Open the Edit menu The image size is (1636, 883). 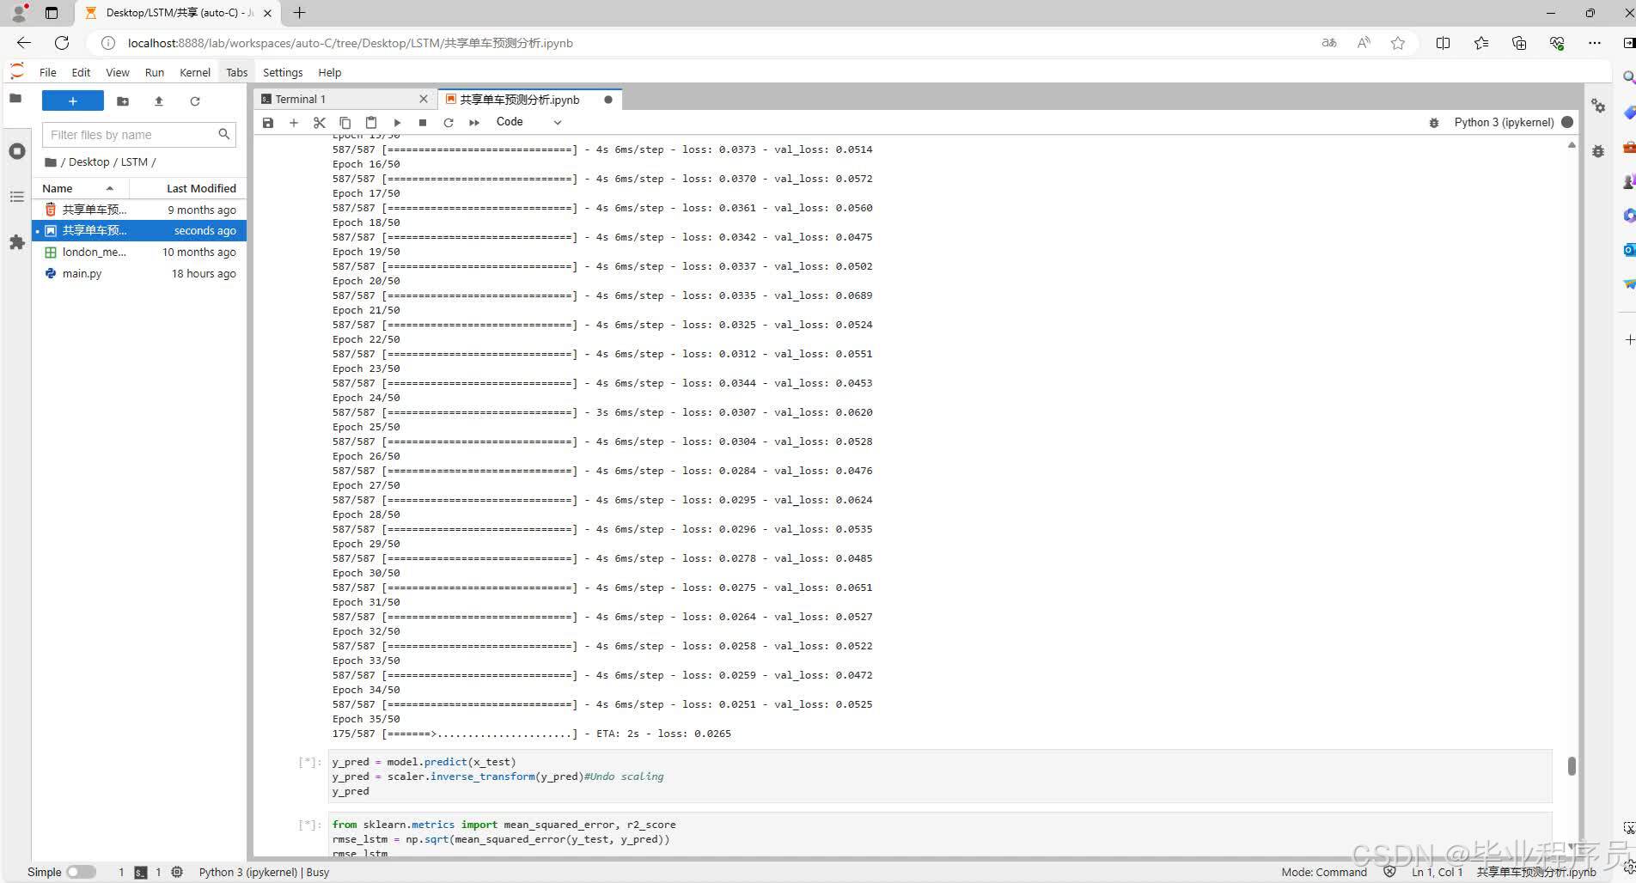[x=81, y=72]
